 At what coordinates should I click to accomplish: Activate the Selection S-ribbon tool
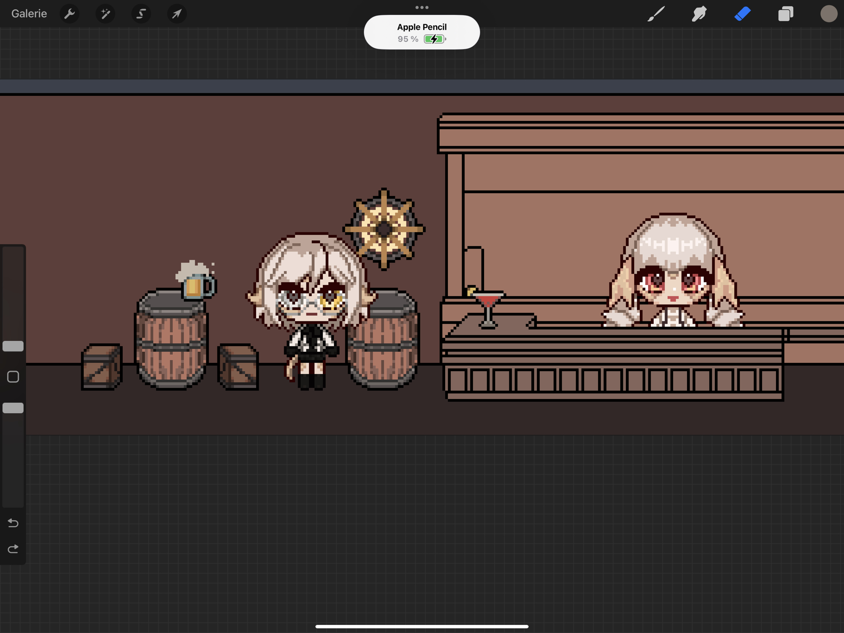coord(141,14)
